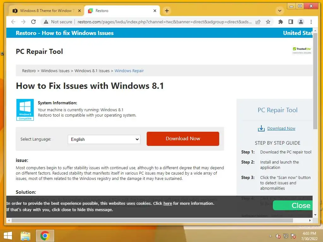
Task: Click the 'PC Repair Tool' sidebar heading
Action: tap(278, 110)
